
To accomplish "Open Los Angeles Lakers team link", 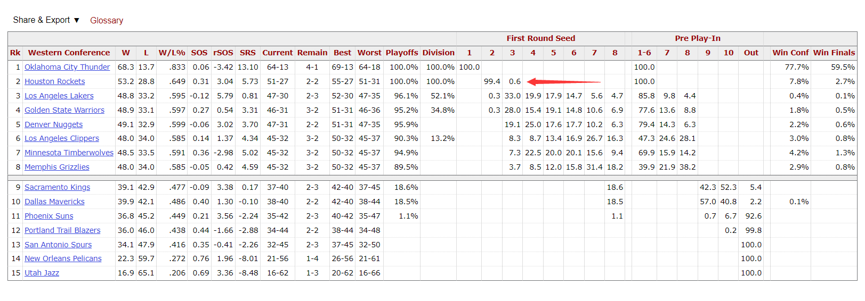I will pyautogui.click(x=59, y=96).
